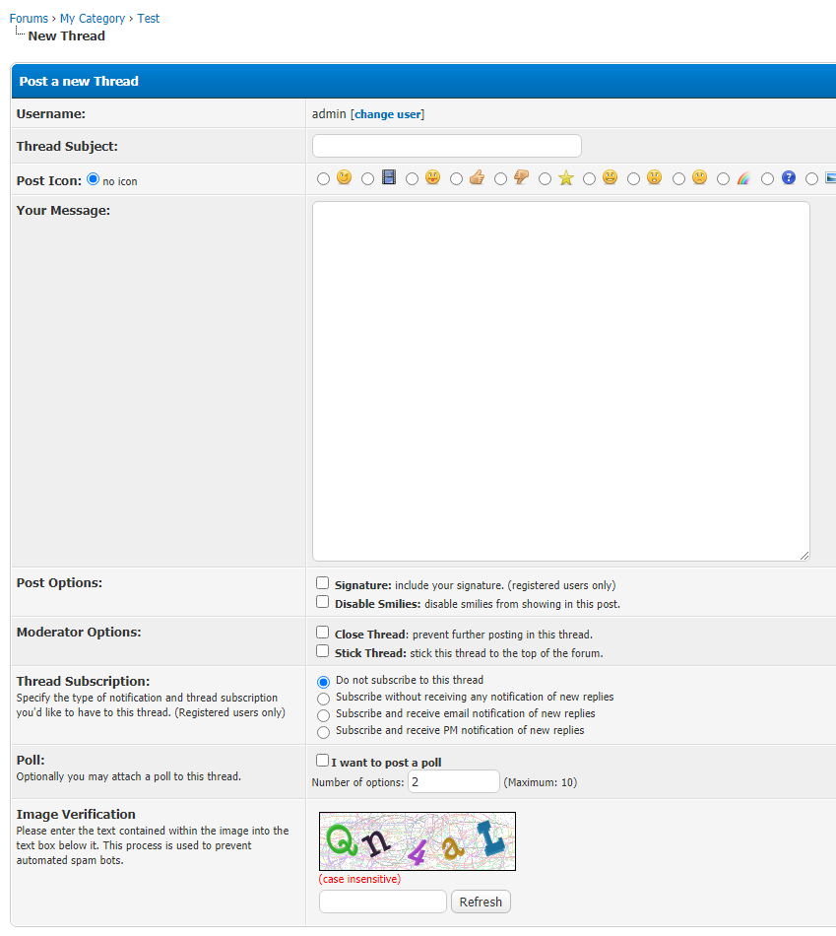Choose subscribe with email notification option
The height and width of the screenshot is (936, 836).
pyautogui.click(x=323, y=715)
